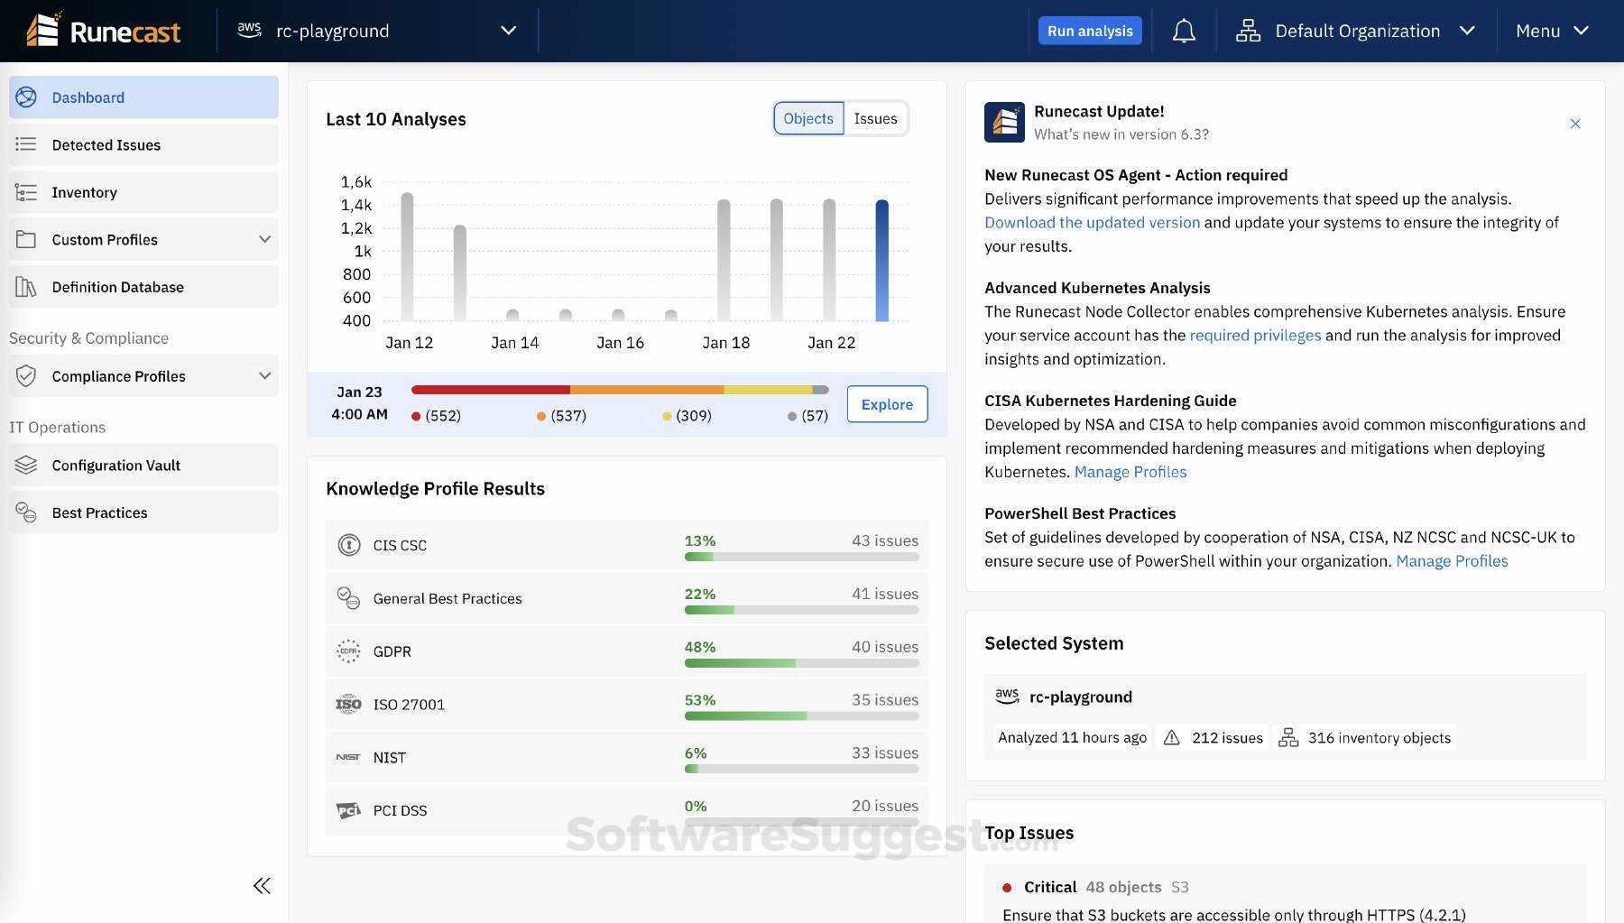Click the GDPR 48% progress bar
This screenshot has height=923, width=1624.
tap(801, 662)
